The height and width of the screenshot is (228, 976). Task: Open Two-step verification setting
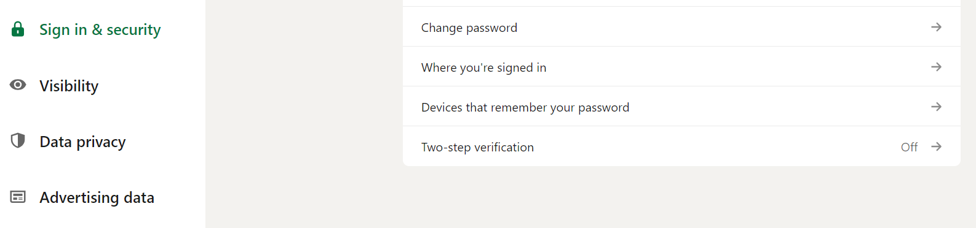tap(681, 146)
